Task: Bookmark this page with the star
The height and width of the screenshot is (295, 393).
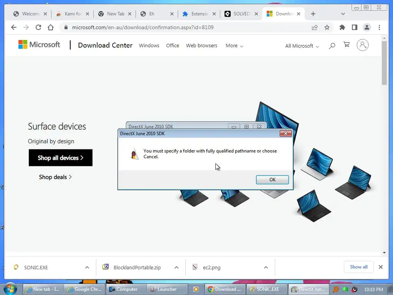Action: point(327,27)
